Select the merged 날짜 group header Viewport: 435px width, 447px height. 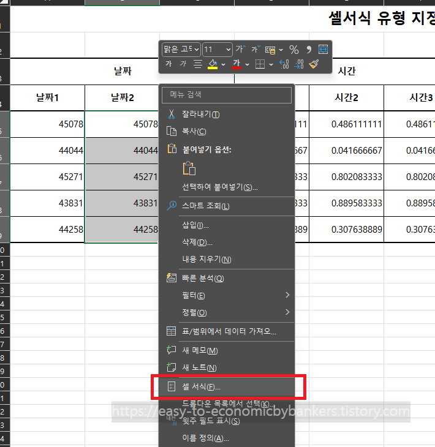(123, 71)
